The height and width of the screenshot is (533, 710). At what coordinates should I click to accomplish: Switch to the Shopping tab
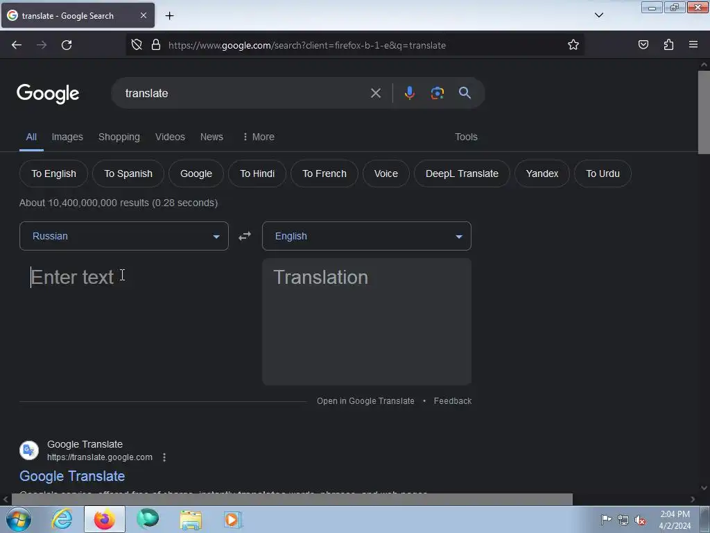[119, 137]
